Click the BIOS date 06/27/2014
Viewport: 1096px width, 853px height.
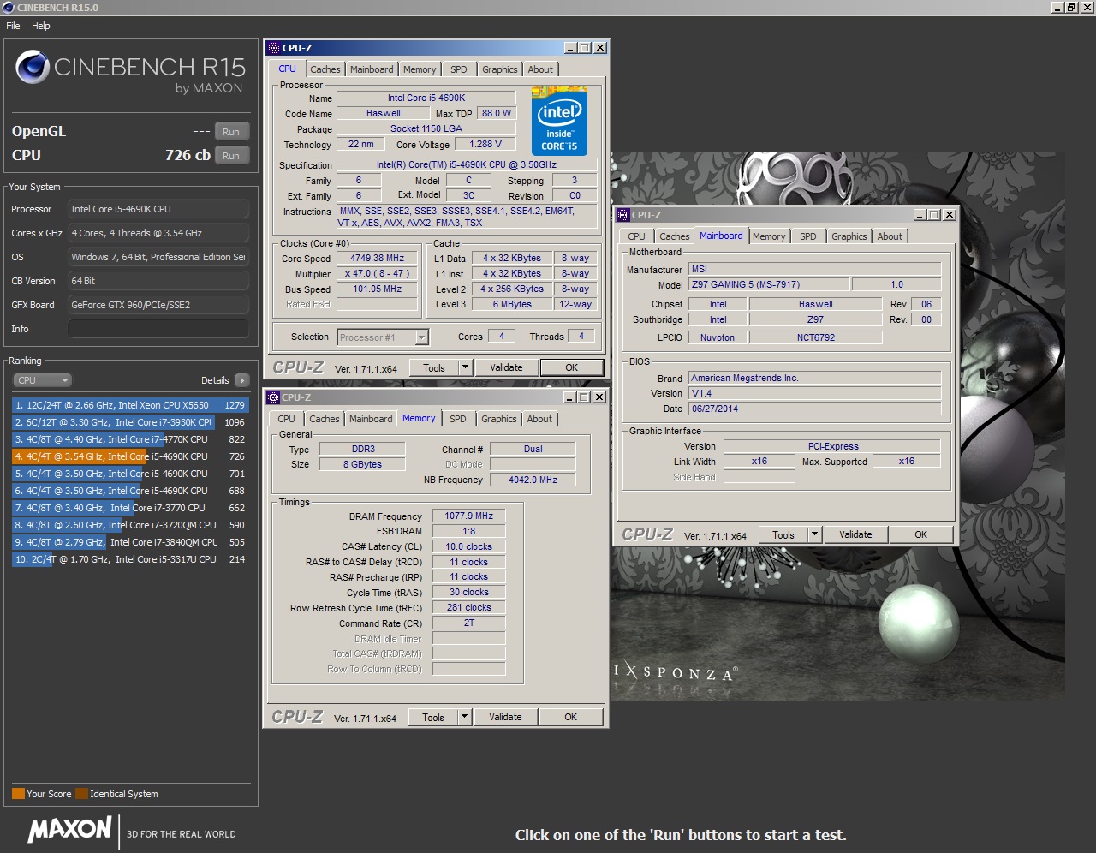[815, 409]
